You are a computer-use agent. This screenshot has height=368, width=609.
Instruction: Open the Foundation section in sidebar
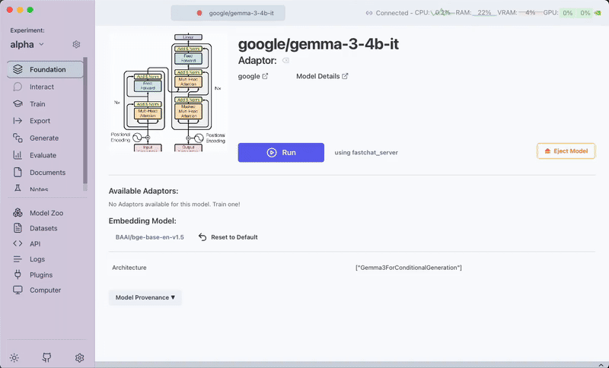pyautogui.click(x=46, y=70)
